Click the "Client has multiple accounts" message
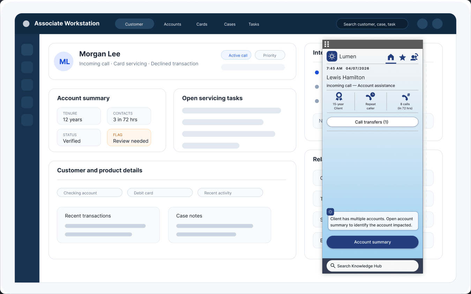The width and height of the screenshot is (471, 294). point(372,222)
